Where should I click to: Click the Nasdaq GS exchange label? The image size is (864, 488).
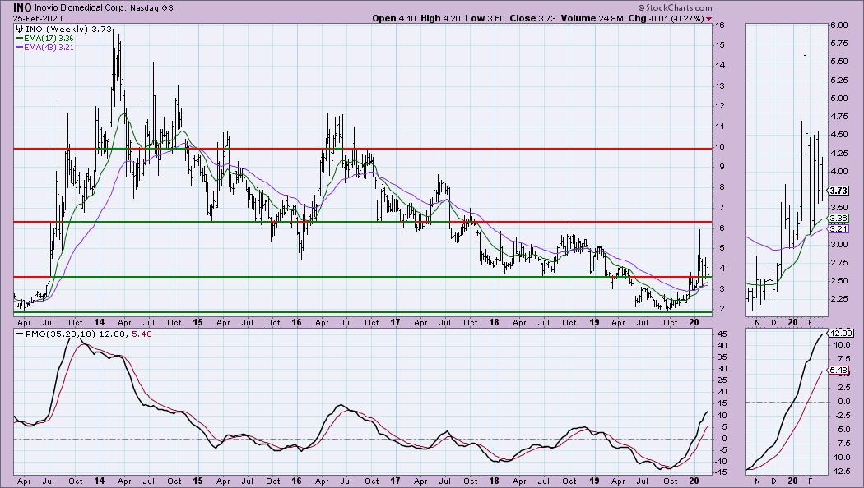150,8
